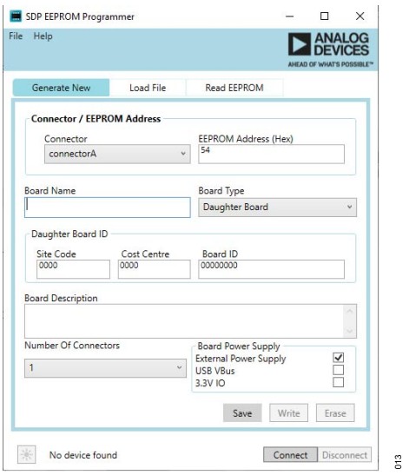Click the Write button
The height and width of the screenshot is (475, 409).
pyautogui.click(x=288, y=412)
